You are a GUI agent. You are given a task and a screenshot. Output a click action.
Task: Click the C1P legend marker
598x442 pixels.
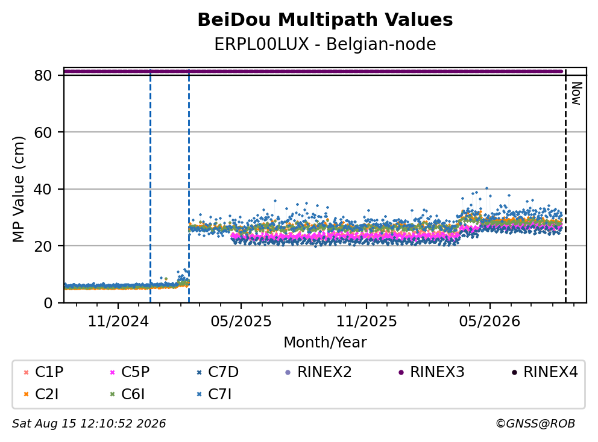(x=26, y=372)
